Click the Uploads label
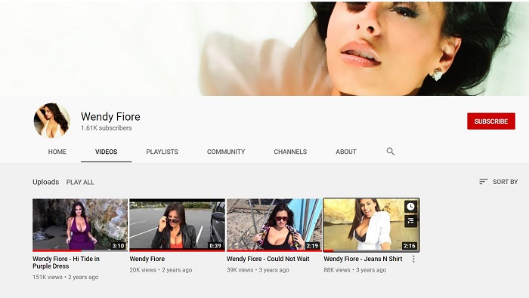 46,182
